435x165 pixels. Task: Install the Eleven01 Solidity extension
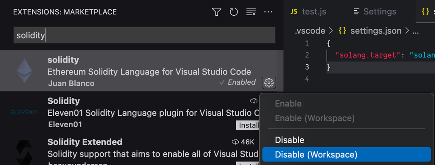[x=247, y=125]
